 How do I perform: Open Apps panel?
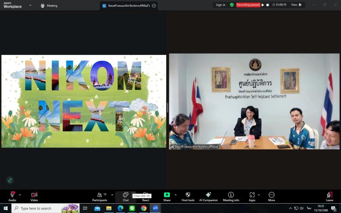(x=252, y=196)
